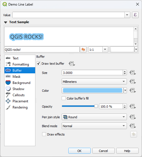Customize draw effects star button
This screenshot has height=157, width=142.
tap(134, 134)
